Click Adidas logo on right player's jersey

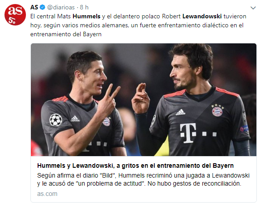tap(180, 112)
